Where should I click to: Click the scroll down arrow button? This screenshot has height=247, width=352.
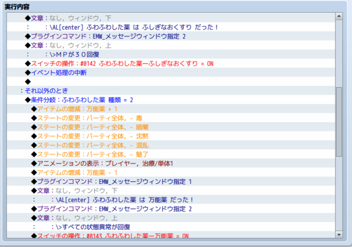[339, 234]
